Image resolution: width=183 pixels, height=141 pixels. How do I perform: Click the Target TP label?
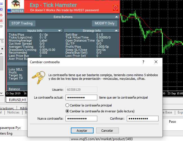(16, 78)
